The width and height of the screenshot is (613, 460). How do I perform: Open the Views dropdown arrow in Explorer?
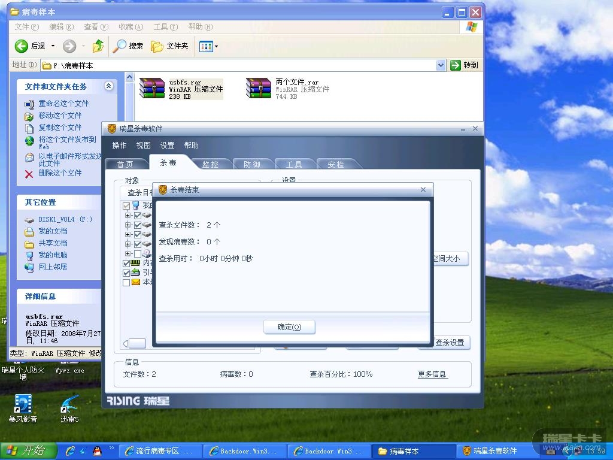tap(216, 47)
